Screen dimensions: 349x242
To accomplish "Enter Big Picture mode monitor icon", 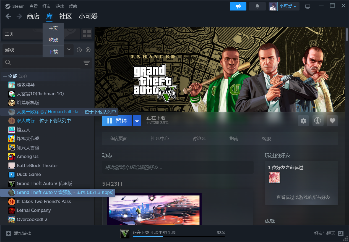I will 308,6.
